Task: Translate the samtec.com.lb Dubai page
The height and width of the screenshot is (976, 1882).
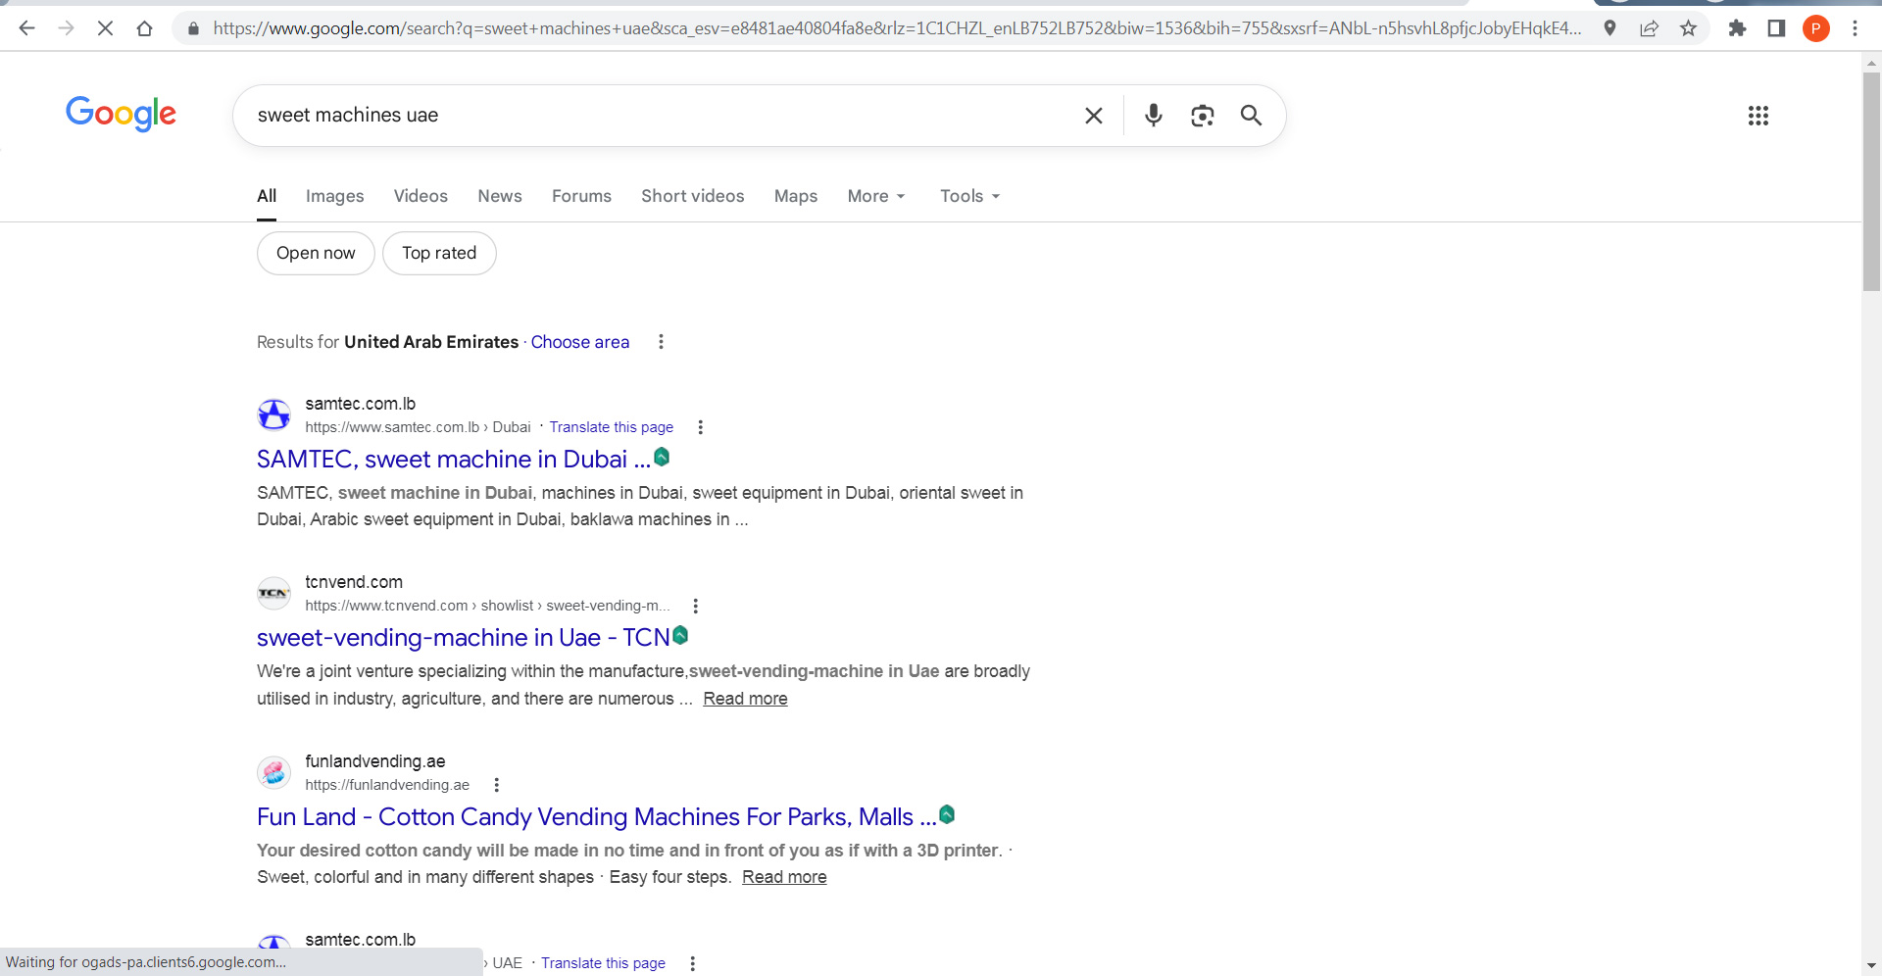Action: point(612,427)
